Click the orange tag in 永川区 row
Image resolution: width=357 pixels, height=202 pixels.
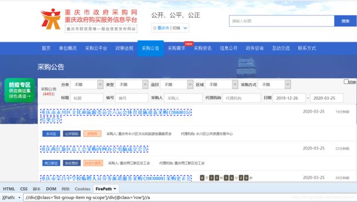tap(92, 134)
